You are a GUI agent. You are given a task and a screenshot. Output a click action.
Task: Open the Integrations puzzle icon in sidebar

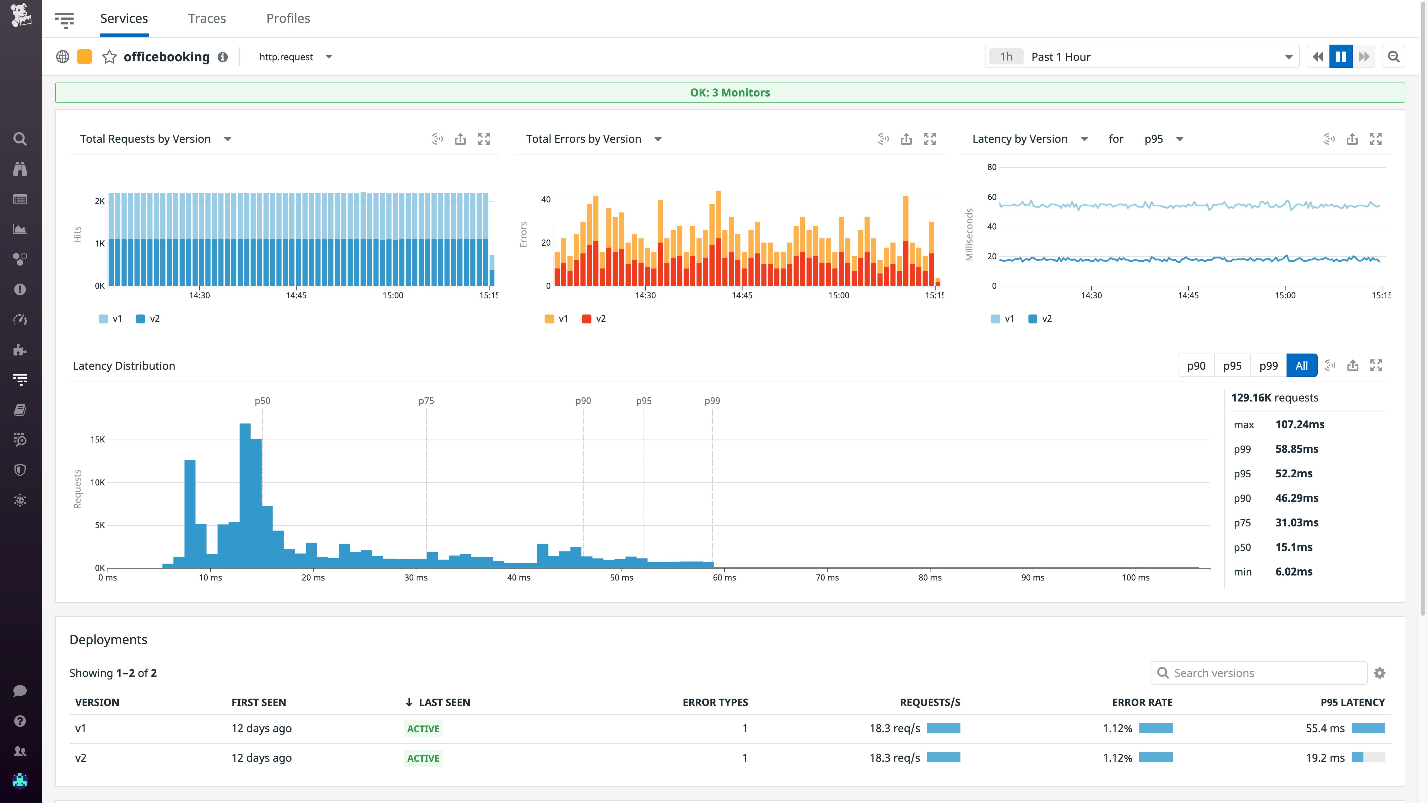(x=20, y=349)
